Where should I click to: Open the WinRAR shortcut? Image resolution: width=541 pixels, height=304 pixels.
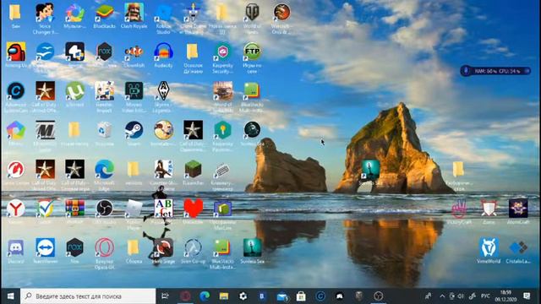pos(75,209)
